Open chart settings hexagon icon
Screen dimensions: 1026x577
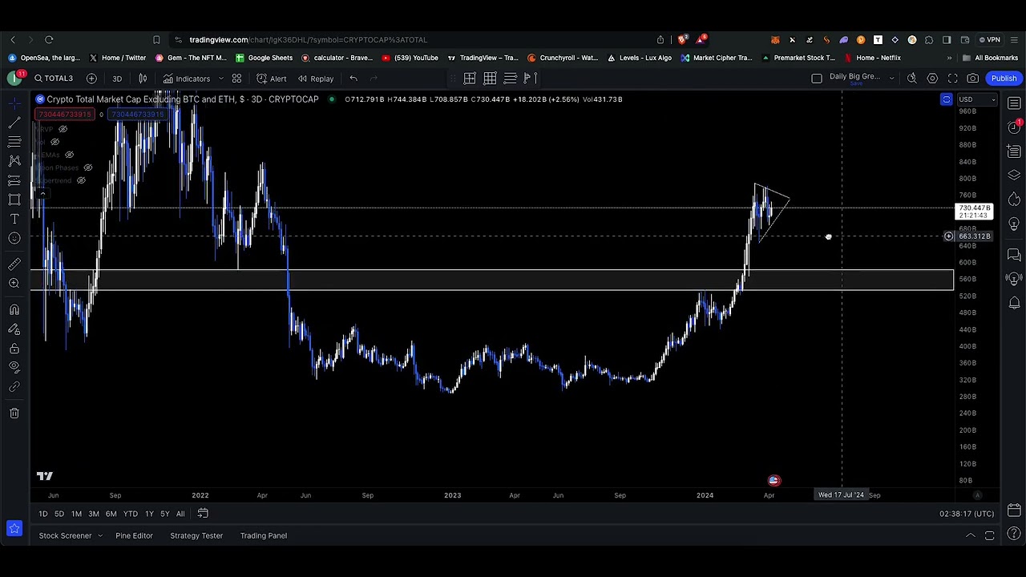click(932, 79)
